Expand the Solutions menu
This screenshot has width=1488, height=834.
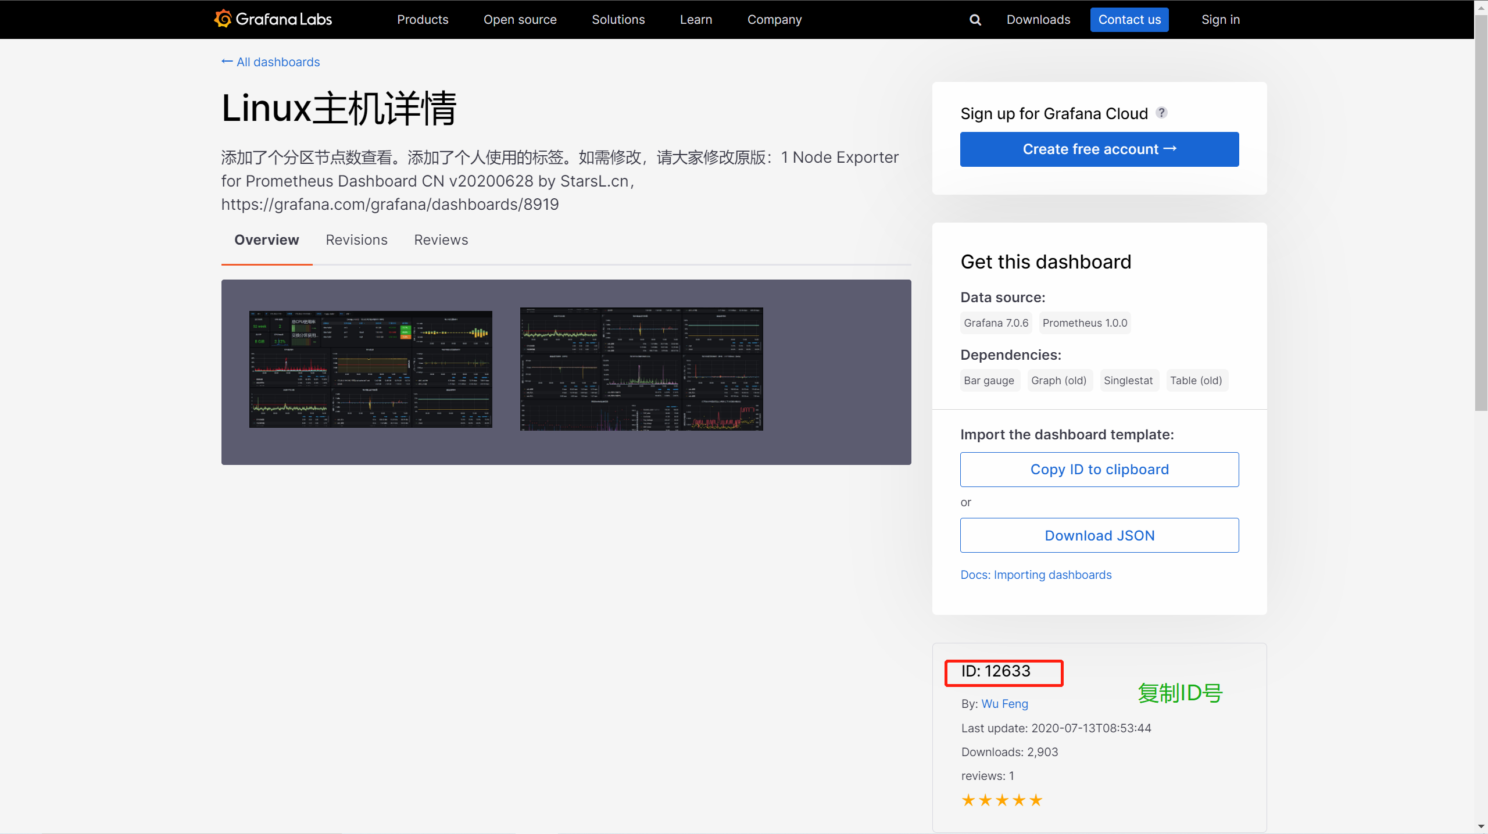click(618, 20)
